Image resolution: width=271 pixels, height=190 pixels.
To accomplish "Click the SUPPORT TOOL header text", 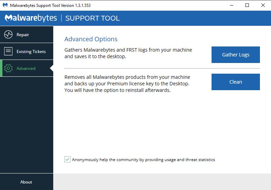I will (92, 18).
